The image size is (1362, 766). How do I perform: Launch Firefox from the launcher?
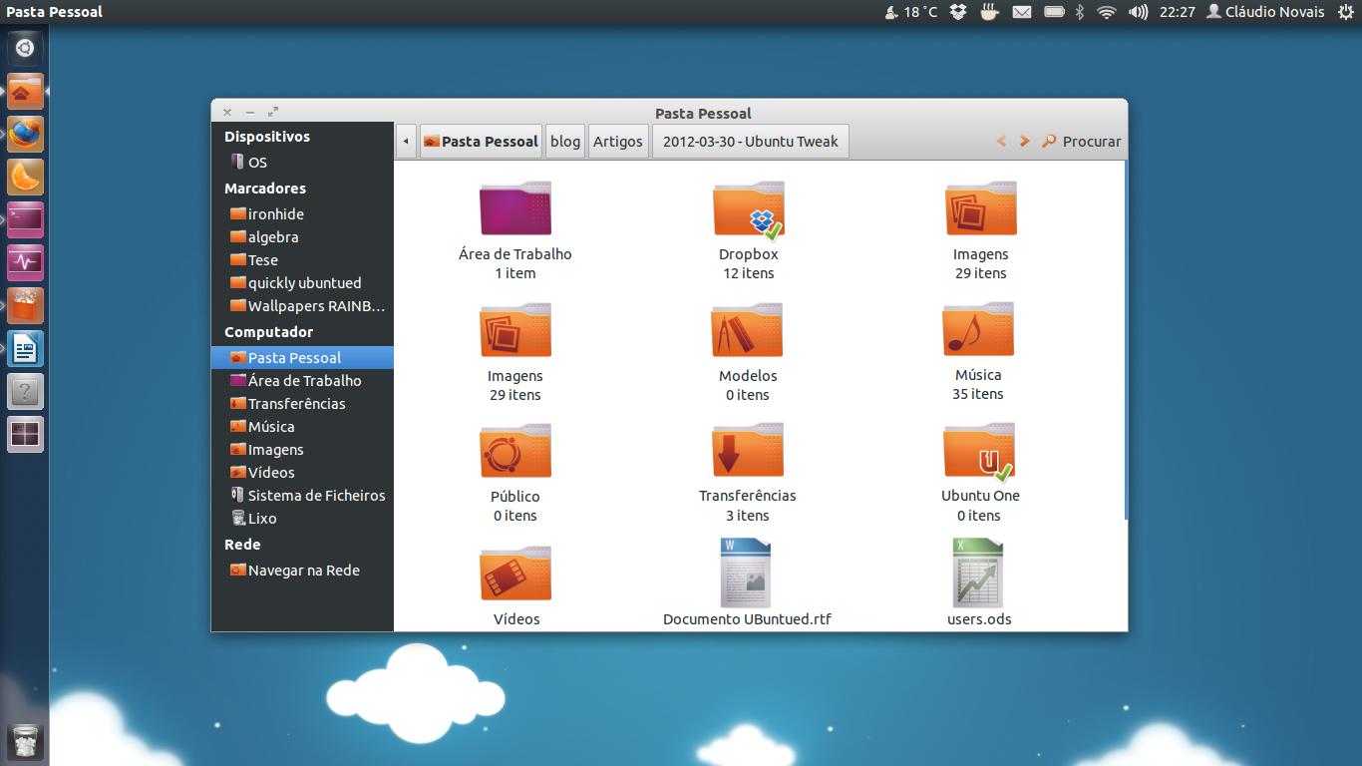(24, 134)
